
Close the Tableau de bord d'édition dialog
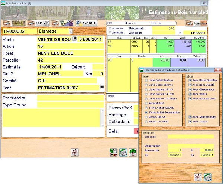218,70
